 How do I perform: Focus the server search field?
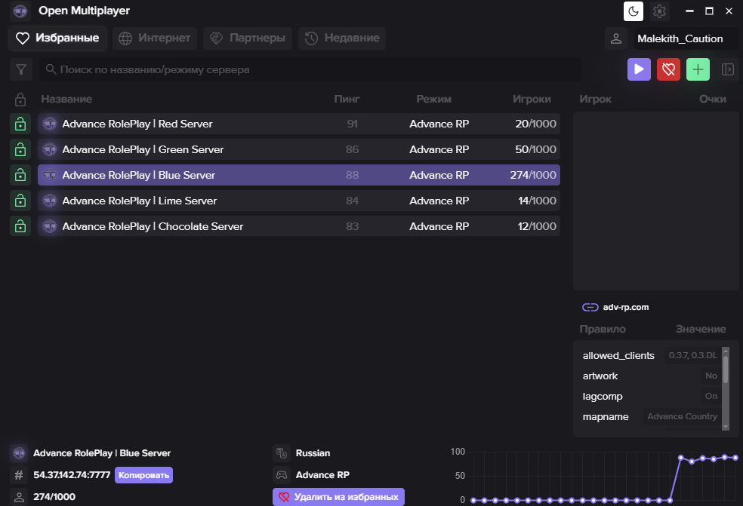[310, 69]
